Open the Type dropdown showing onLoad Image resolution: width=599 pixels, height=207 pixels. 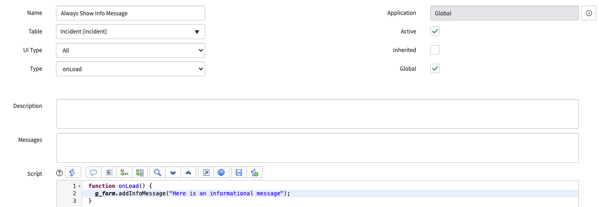pos(131,69)
